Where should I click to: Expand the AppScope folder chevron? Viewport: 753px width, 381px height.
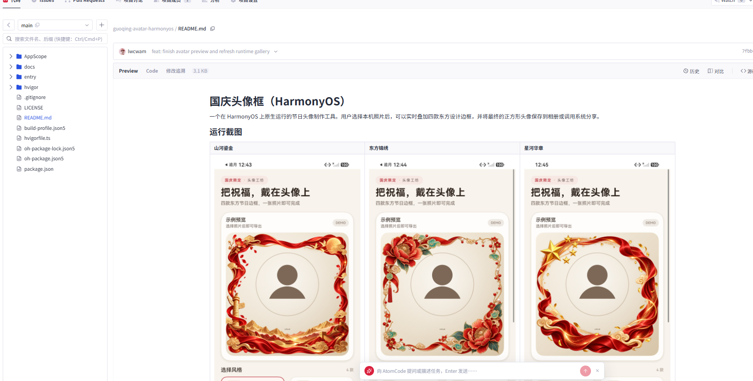click(11, 56)
